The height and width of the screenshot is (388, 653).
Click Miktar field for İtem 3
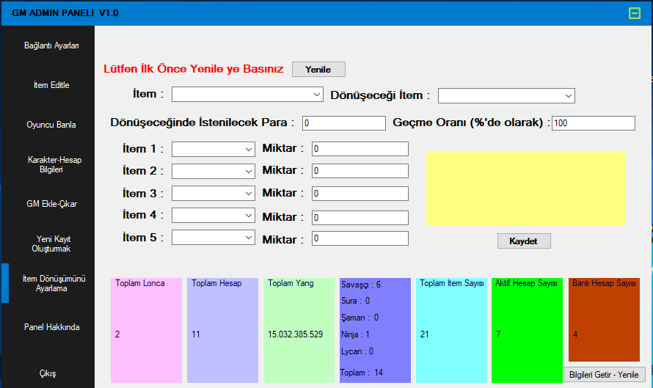360,194
